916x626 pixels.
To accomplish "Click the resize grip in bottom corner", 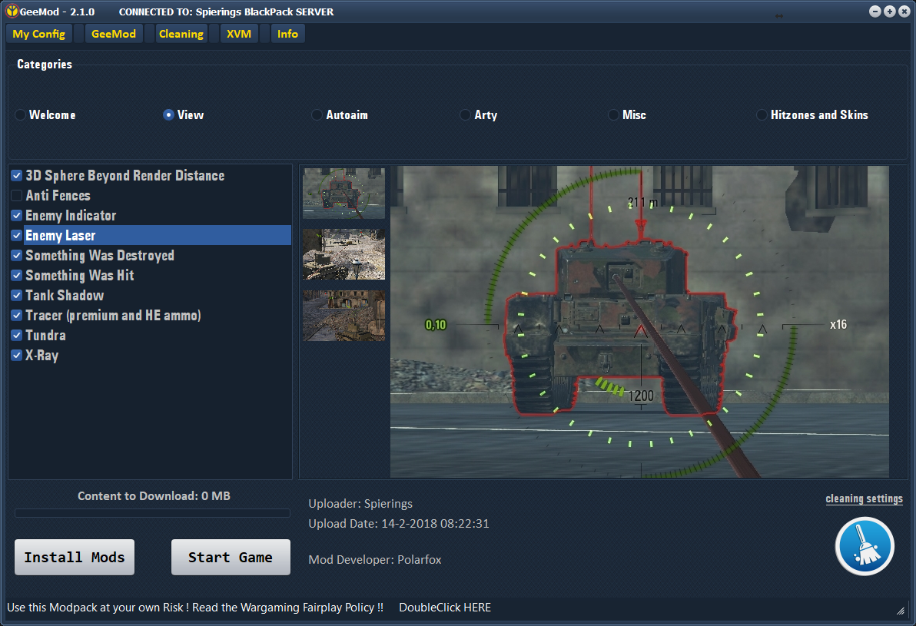I will [x=900, y=611].
